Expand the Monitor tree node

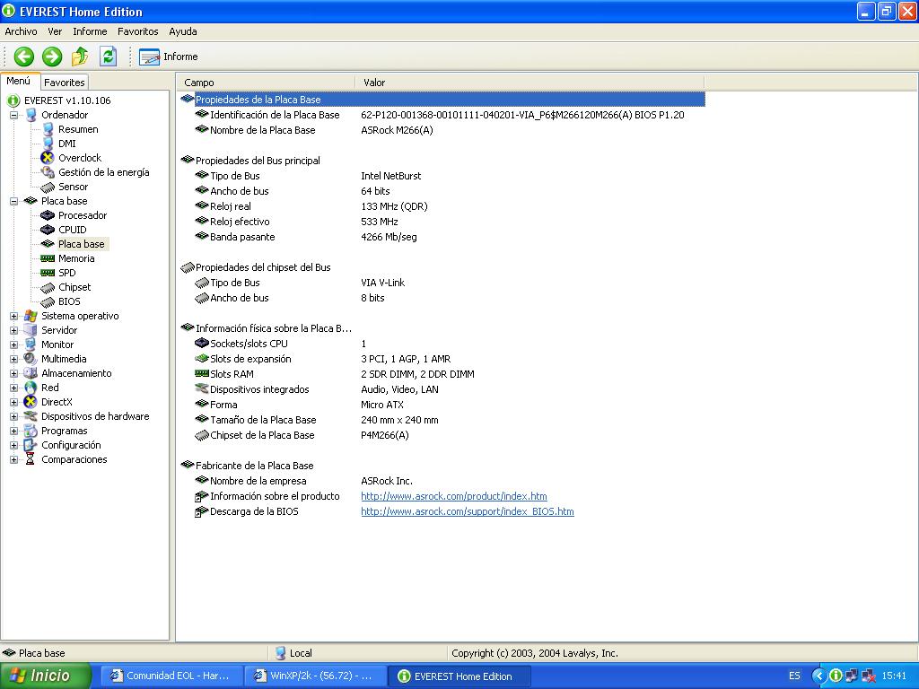click(14, 344)
